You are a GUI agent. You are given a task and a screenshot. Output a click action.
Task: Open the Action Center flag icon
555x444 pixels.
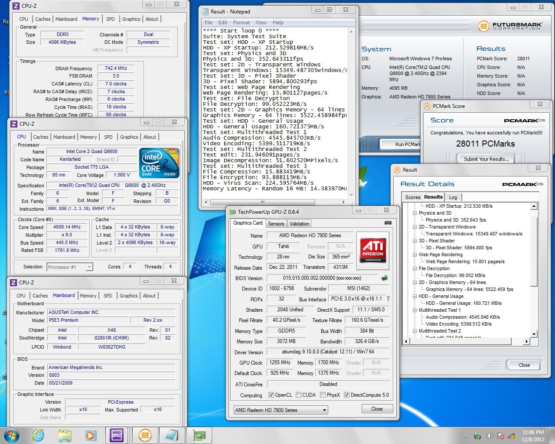point(502,436)
